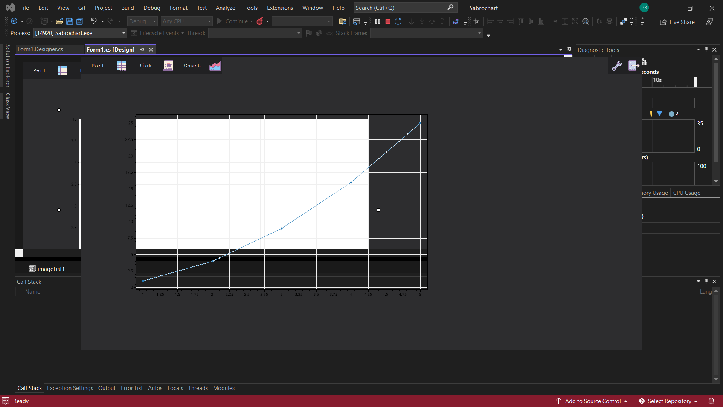Click Add to Source Control

[592, 401]
